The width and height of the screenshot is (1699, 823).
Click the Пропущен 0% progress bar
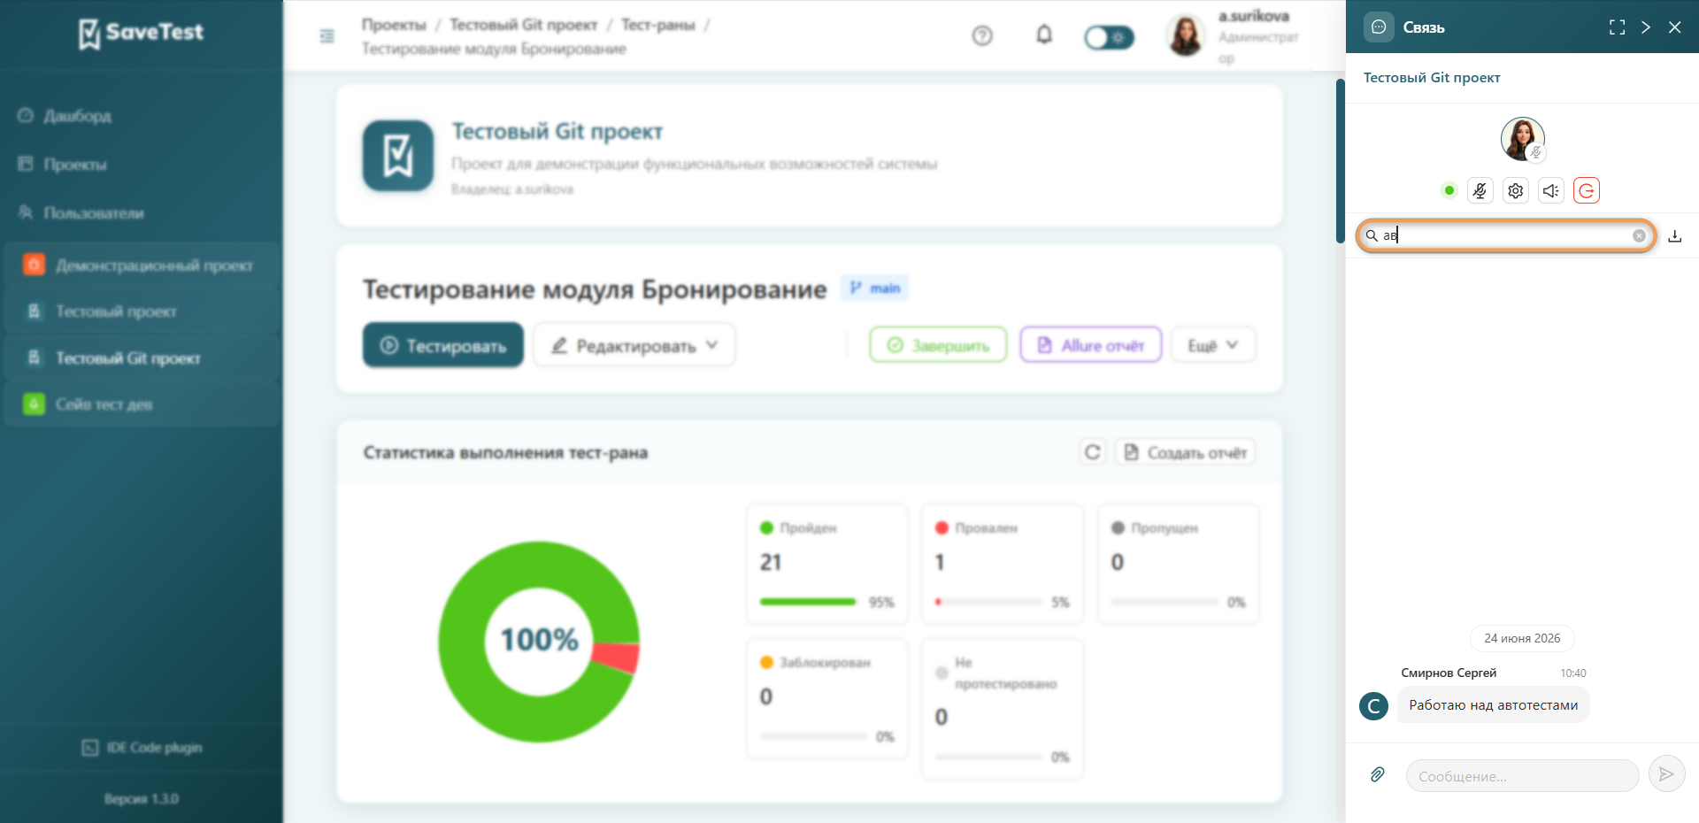(x=1165, y=602)
